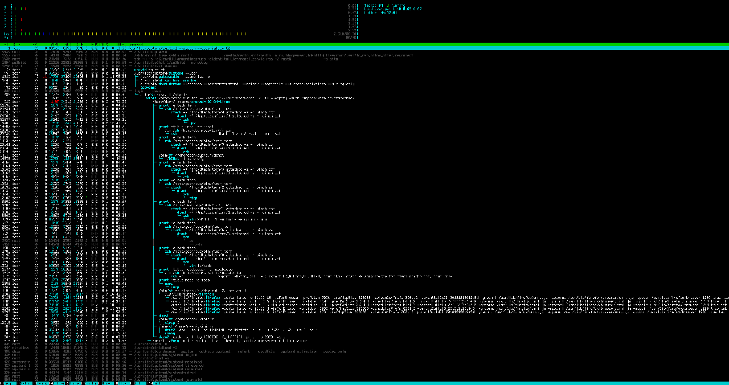Image resolution: width=729 pixels, height=385 pixels.
Task: Open Setup from the function bar
Action: (x=26, y=383)
